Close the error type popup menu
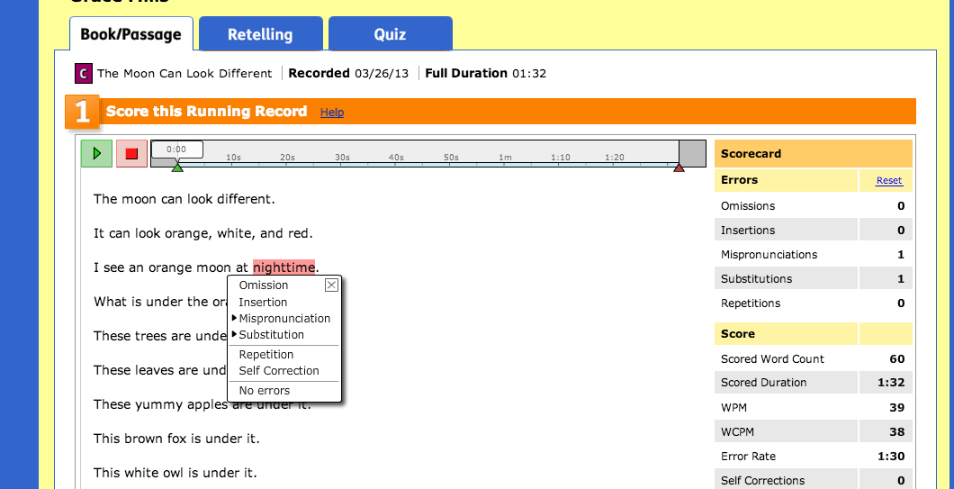The width and height of the screenshot is (954, 489). 331,285
